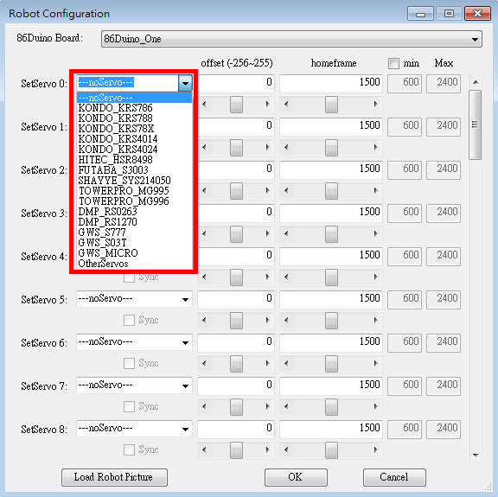The height and width of the screenshot is (497, 498).
Task: Click the left arrow of SetServo 7 offset slider
Action: click(x=204, y=406)
